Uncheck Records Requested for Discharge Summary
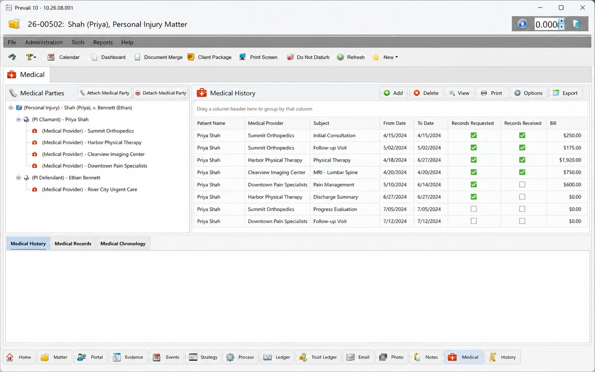595x372 pixels. pos(474,197)
